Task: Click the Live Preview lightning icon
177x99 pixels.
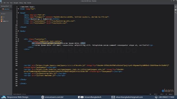Action: pyautogui.click(x=176, y=7)
